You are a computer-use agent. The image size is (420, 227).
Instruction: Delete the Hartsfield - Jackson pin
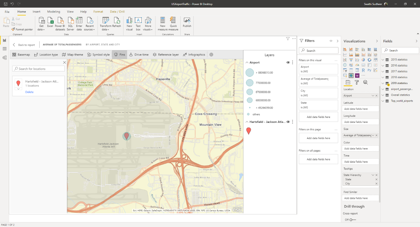coord(29,92)
